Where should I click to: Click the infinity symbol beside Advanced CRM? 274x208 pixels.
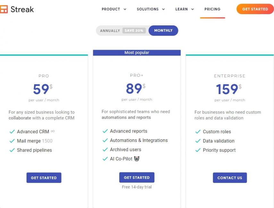coord(53,131)
